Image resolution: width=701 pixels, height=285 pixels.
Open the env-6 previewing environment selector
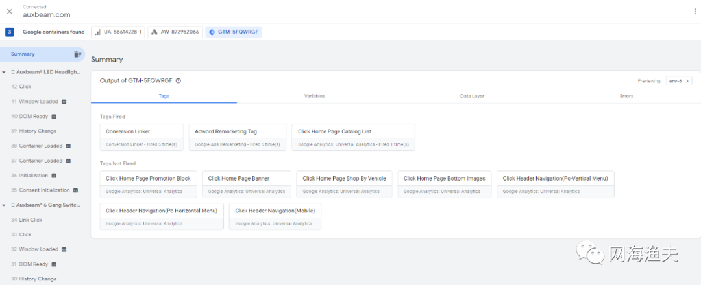coord(679,81)
